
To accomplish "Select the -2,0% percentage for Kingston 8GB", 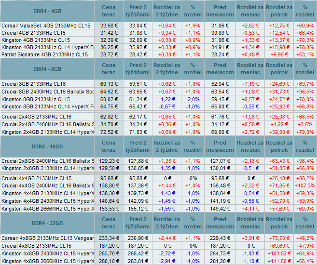I will click(193, 99).
